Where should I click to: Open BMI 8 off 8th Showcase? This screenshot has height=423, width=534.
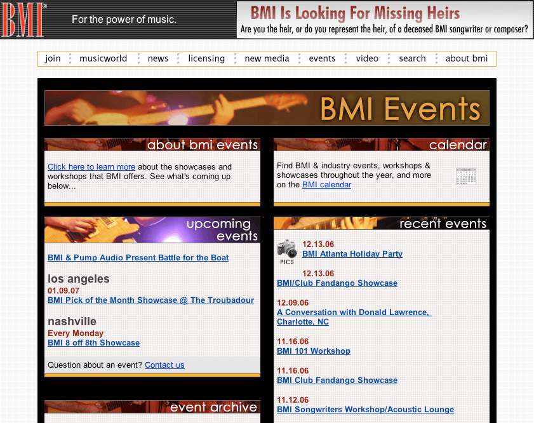pyautogui.click(x=93, y=343)
